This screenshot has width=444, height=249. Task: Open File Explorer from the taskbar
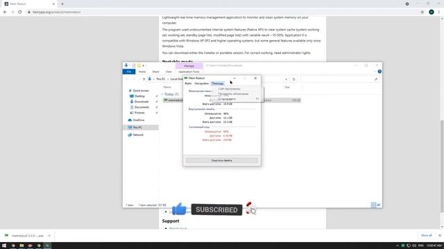22,246
